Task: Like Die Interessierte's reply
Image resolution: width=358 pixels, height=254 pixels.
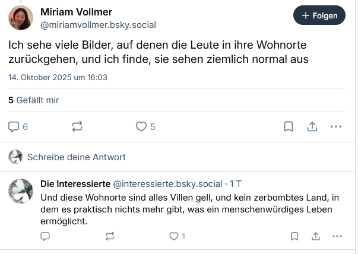Action: (174, 236)
